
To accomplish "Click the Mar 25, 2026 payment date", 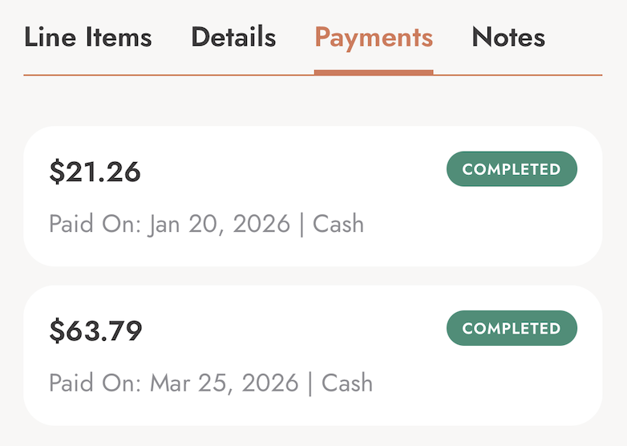I will point(225,383).
